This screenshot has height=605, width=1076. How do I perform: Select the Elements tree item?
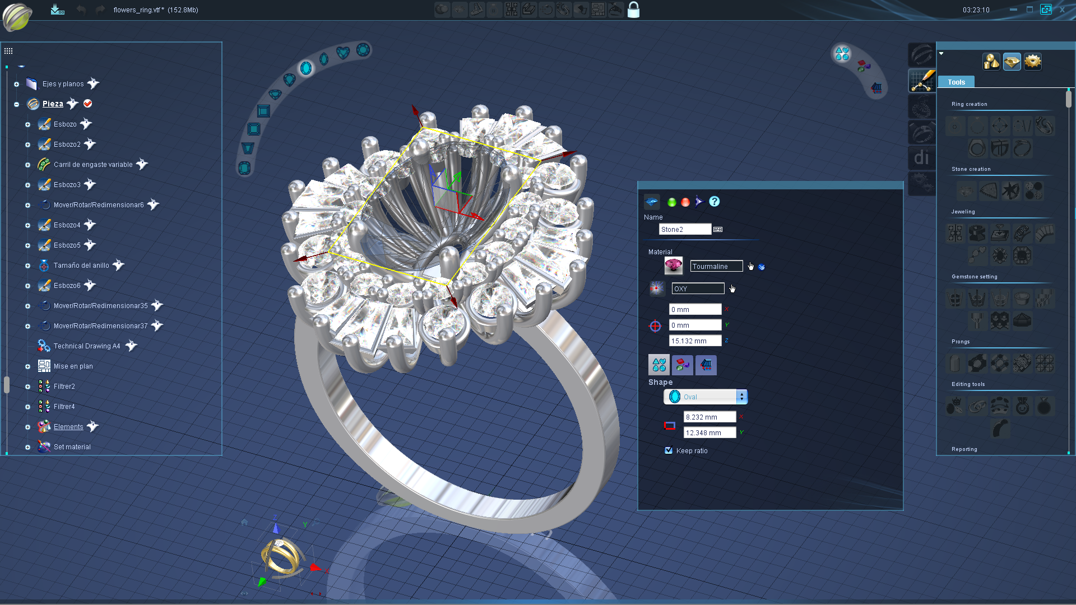68,427
